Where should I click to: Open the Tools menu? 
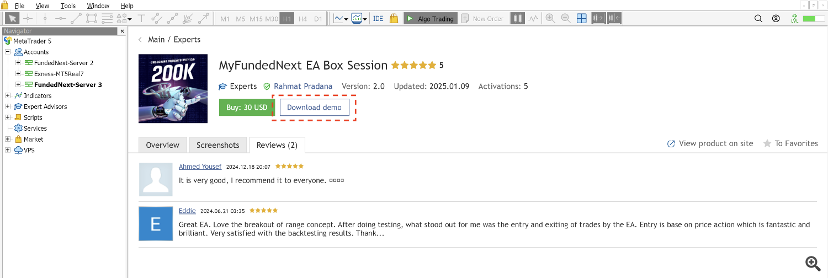(68, 6)
